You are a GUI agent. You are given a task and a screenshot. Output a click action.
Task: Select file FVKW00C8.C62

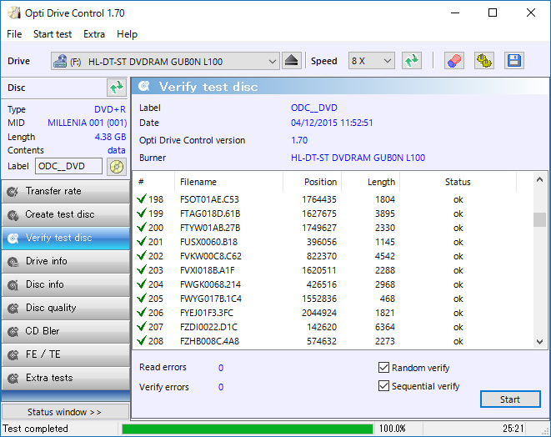pyautogui.click(x=211, y=256)
